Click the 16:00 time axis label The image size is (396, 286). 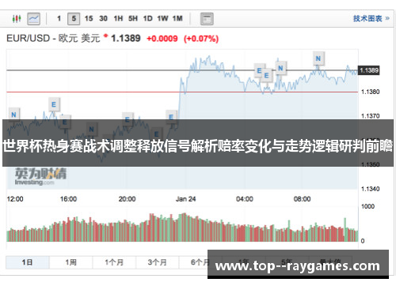coord(68,199)
